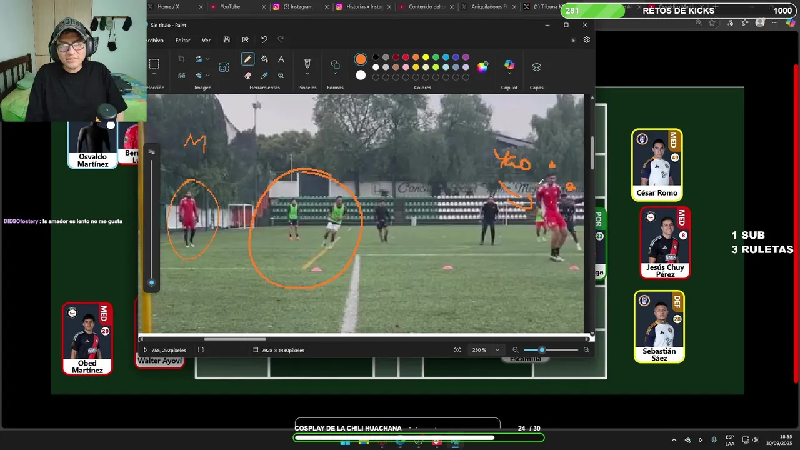Viewport: 800px width, 450px height.
Task: Select the Magnifier tool in Herramientas
Action: pyautogui.click(x=281, y=75)
